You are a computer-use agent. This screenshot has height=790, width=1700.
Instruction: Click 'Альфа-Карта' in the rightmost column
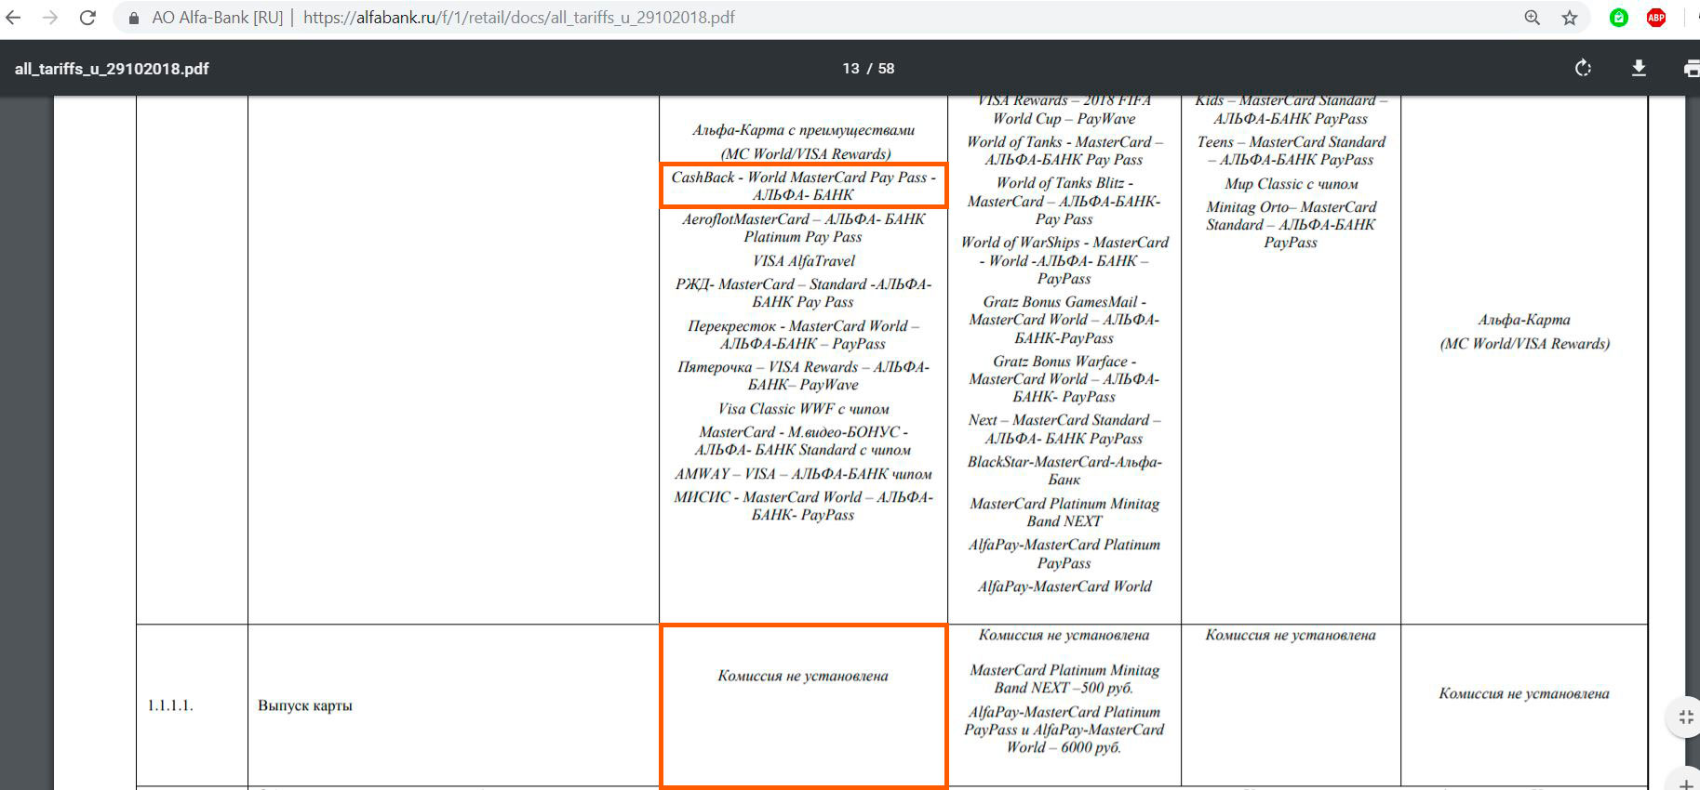point(1524,320)
